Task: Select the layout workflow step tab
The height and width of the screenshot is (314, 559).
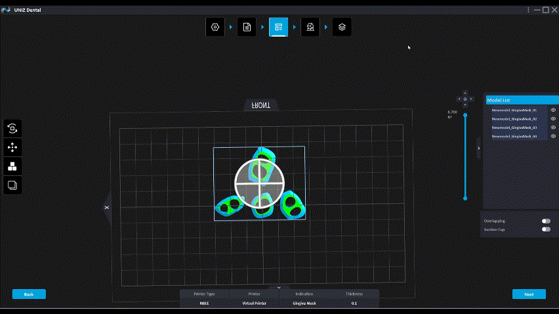Action: [278, 27]
